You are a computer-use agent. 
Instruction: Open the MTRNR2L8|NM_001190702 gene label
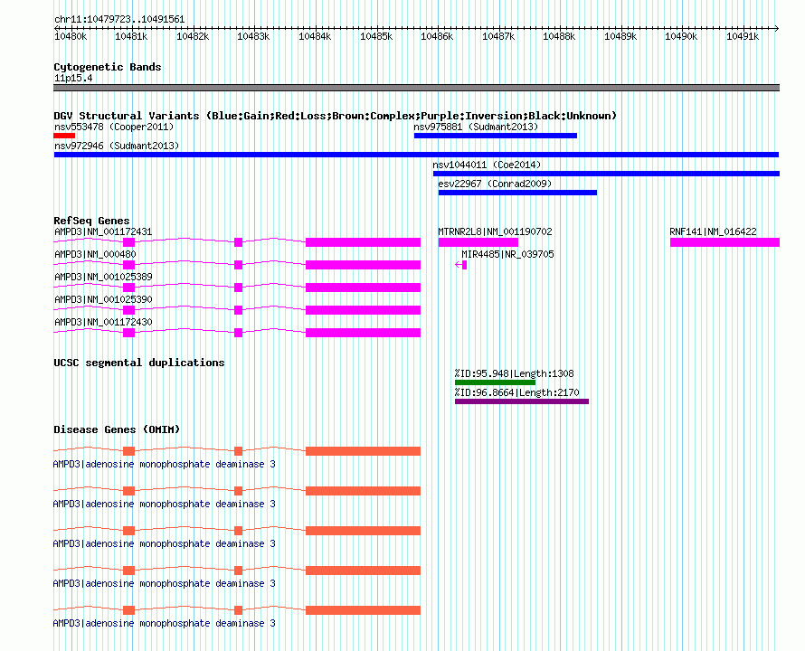[x=495, y=231]
